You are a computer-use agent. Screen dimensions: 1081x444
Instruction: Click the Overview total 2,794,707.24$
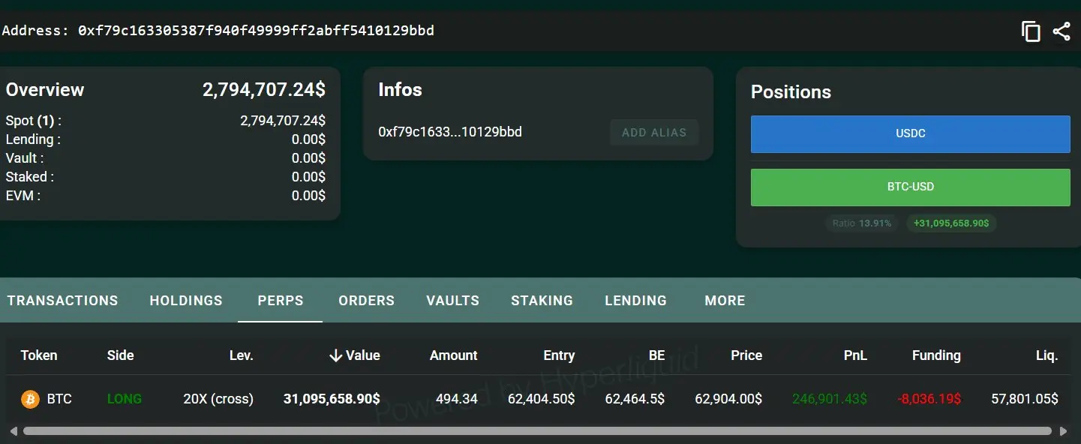pos(264,90)
